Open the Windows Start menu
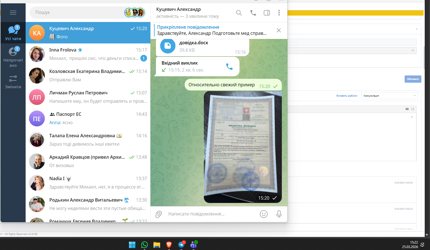The image size is (430, 250). 132,245
